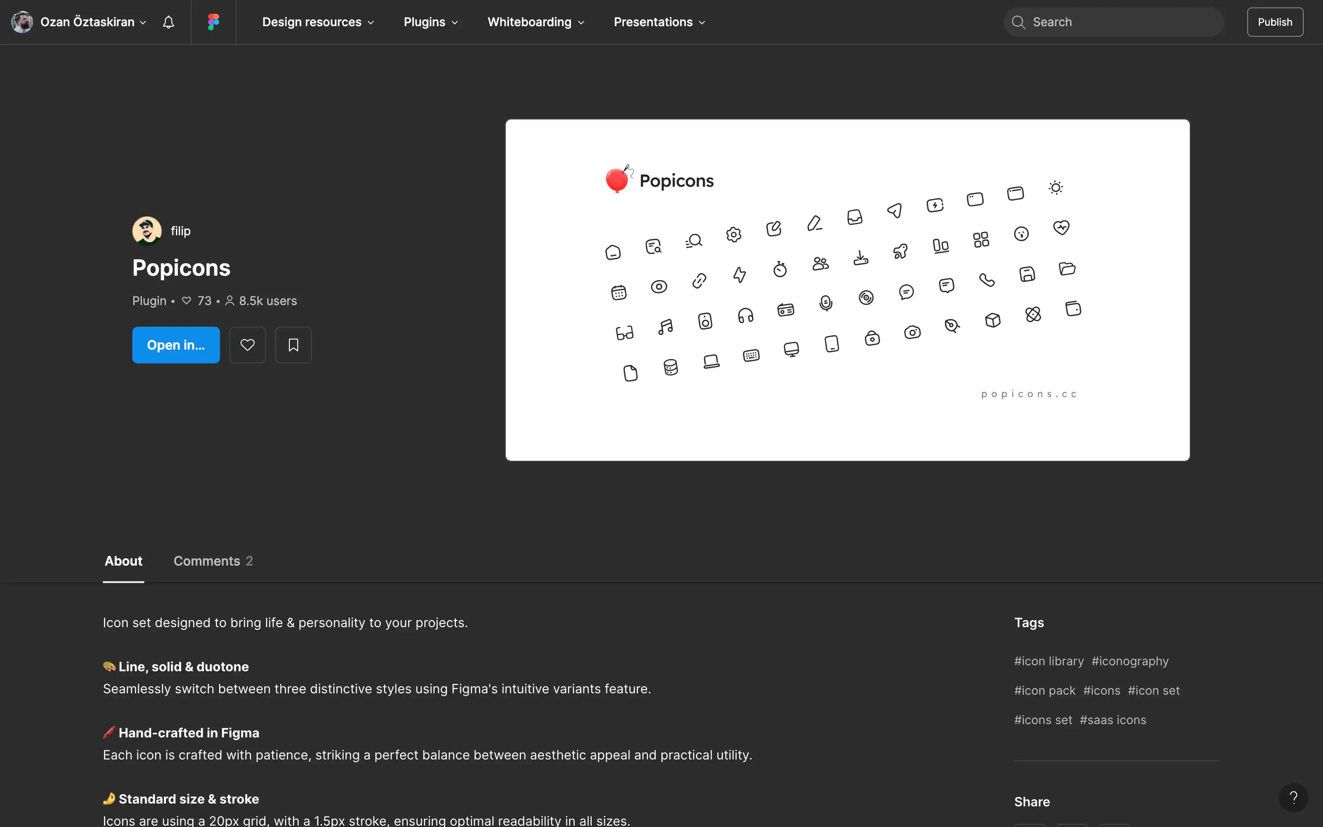Click the lightning bolt icon in preview

[x=740, y=275]
